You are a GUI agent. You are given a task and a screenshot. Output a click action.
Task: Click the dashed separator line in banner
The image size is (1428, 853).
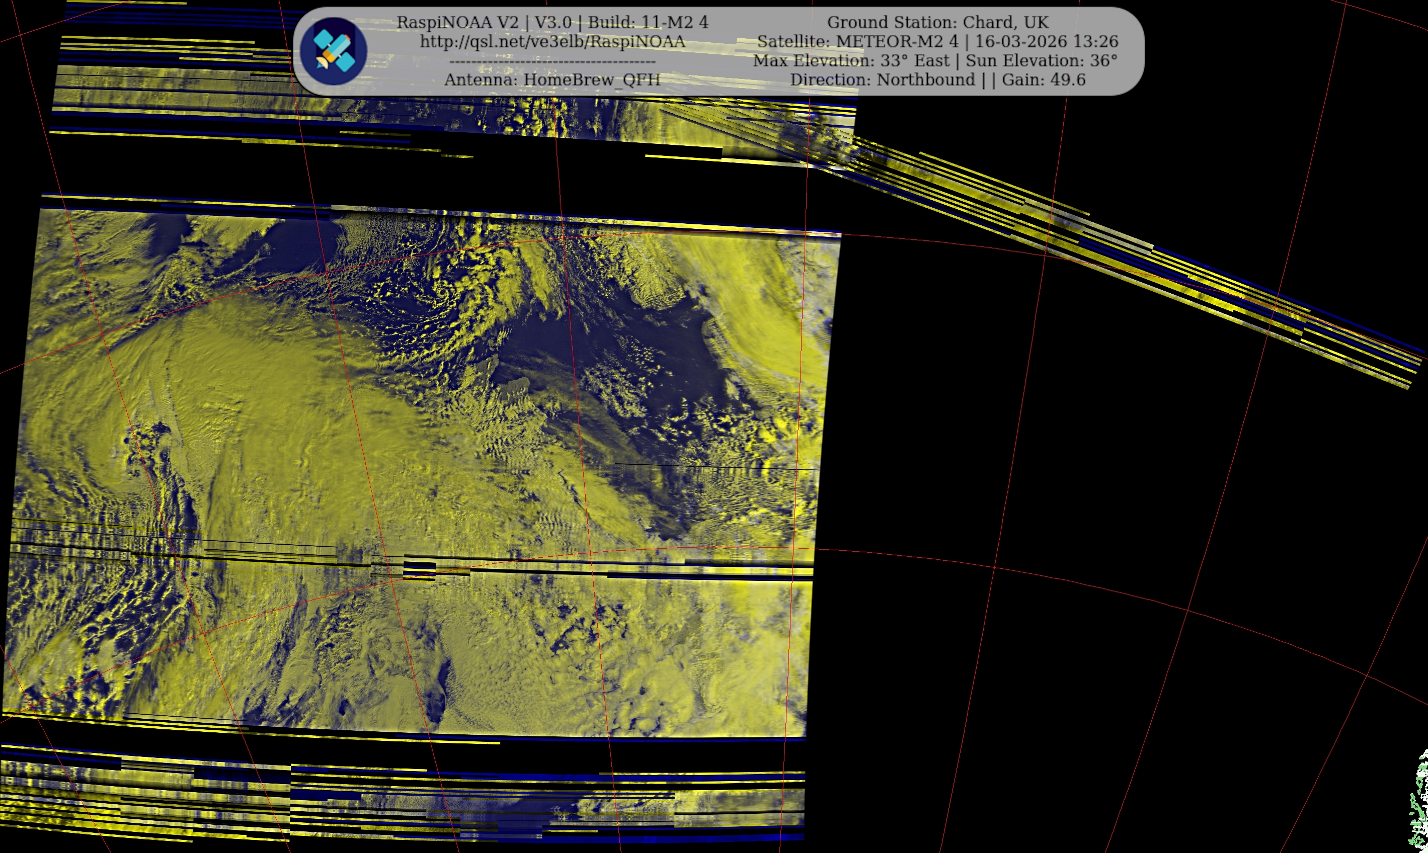(552, 61)
